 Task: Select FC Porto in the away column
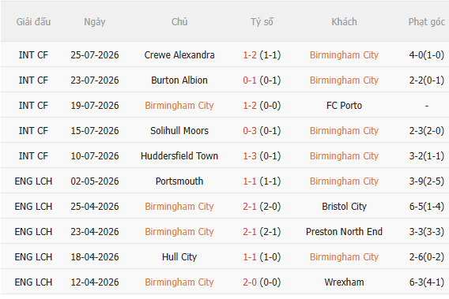point(344,106)
